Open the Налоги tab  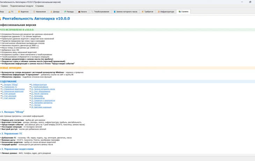tap(82, 12)
